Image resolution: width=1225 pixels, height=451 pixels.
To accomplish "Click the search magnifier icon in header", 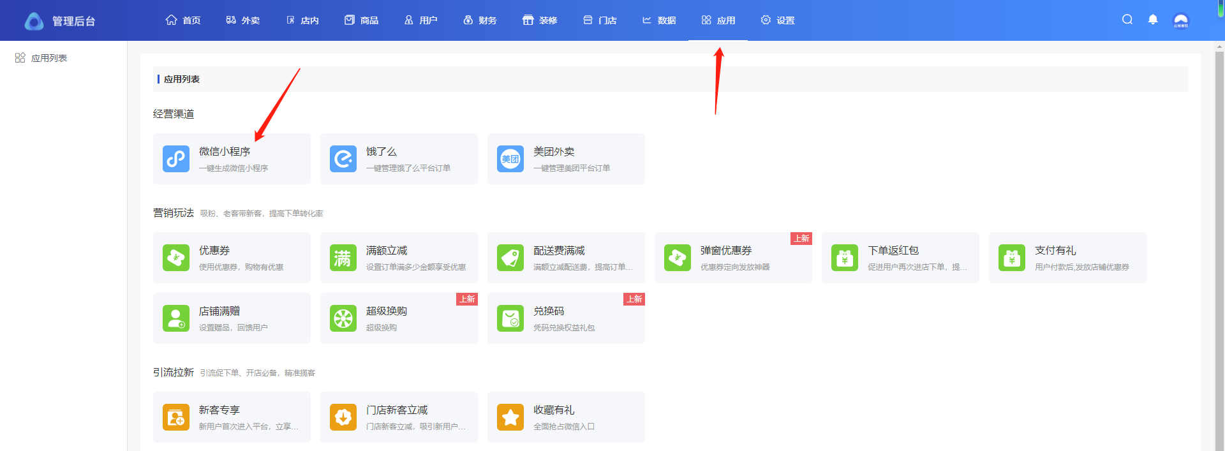I will 1127,20.
